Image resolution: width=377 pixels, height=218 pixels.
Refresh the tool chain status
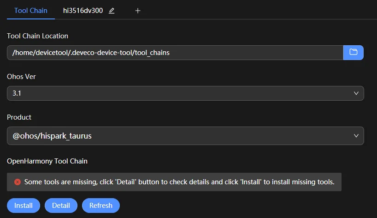pos(101,206)
